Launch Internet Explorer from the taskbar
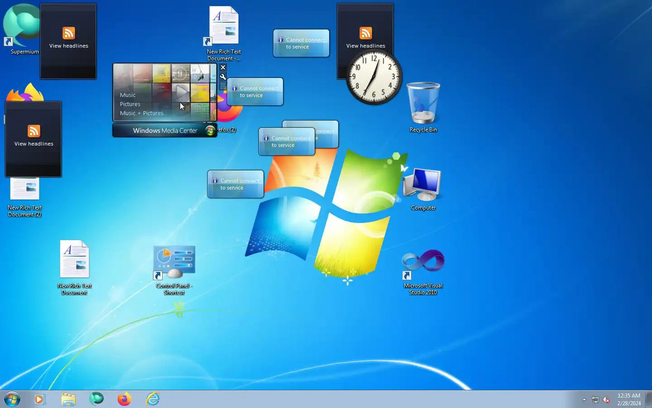This screenshot has width=652, height=408. coord(153,399)
